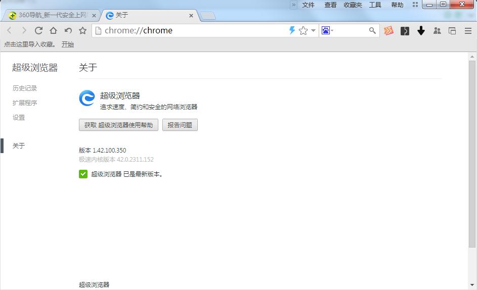Screen dimensions: 477x290
Task: Click the 超级浏览器 logo icon
Action: 87,98
